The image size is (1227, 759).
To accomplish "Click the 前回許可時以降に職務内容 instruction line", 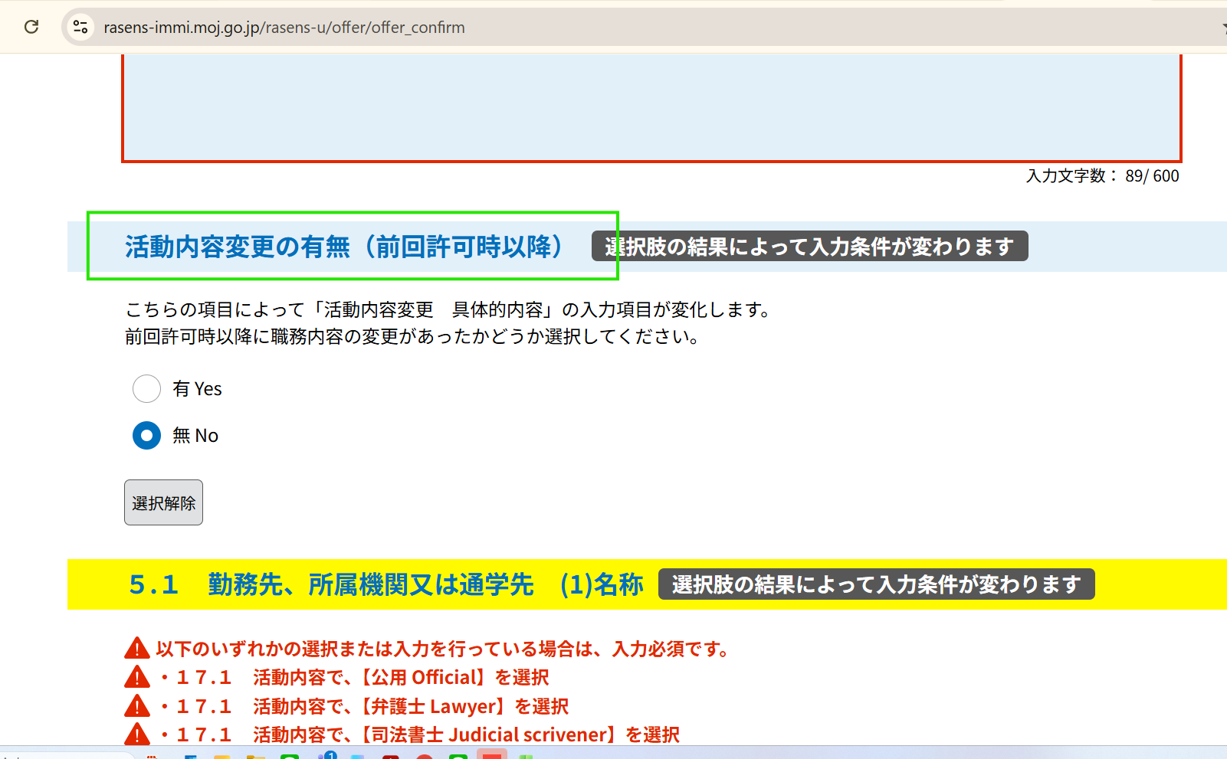I will [413, 336].
